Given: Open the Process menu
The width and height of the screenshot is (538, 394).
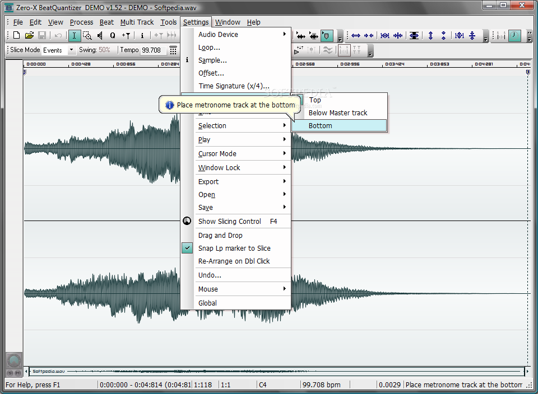Looking at the screenshot, I should [x=81, y=22].
